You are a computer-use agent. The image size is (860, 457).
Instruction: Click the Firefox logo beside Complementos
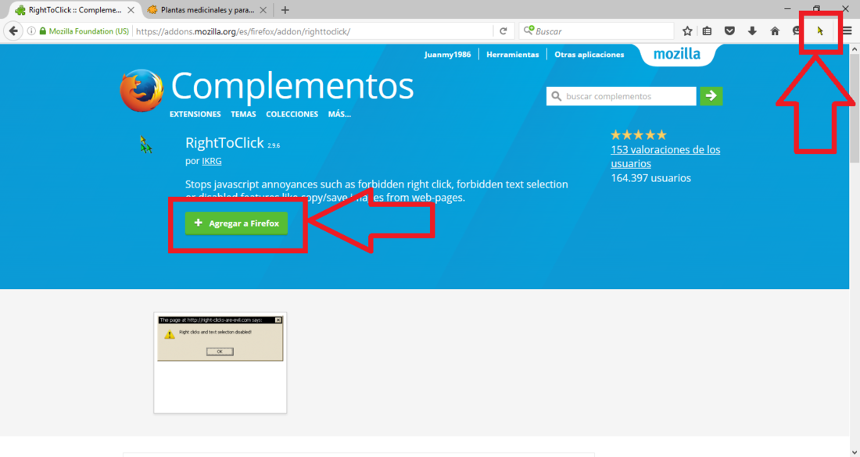142,91
